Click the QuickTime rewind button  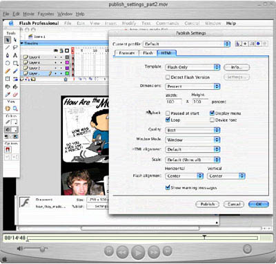click(122, 252)
